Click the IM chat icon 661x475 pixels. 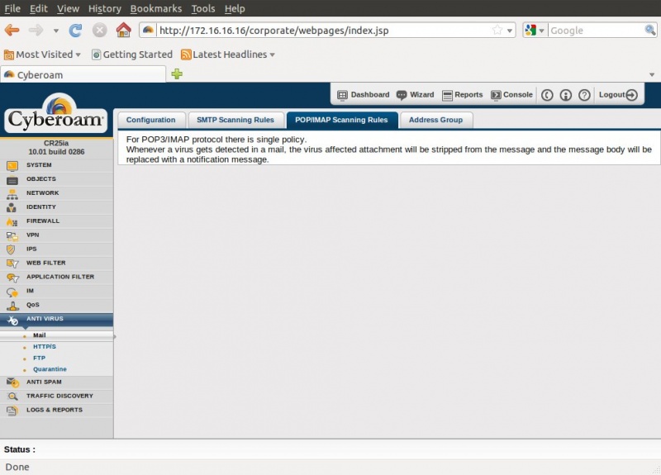[12, 292]
